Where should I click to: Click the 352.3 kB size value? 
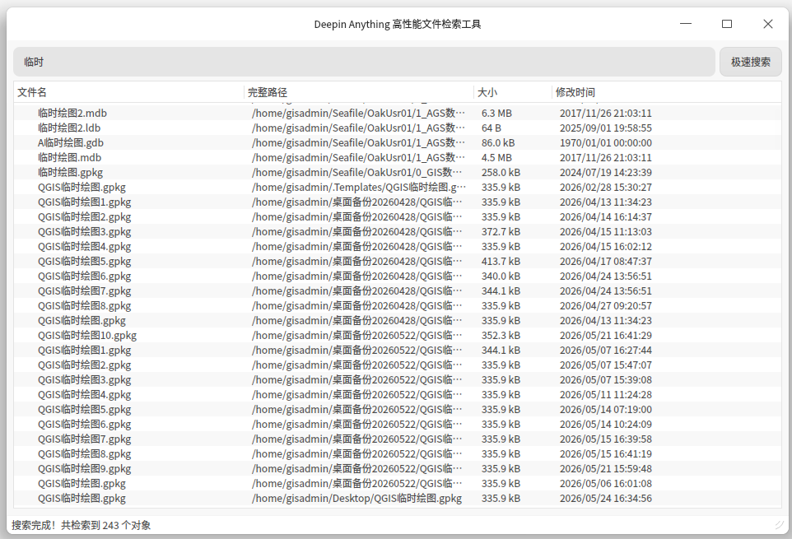click(x=501, y=336)
